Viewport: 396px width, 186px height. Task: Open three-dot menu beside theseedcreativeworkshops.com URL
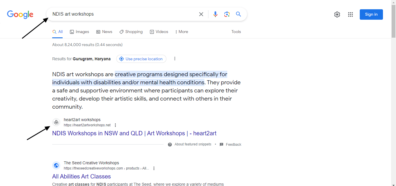(154, 168)
